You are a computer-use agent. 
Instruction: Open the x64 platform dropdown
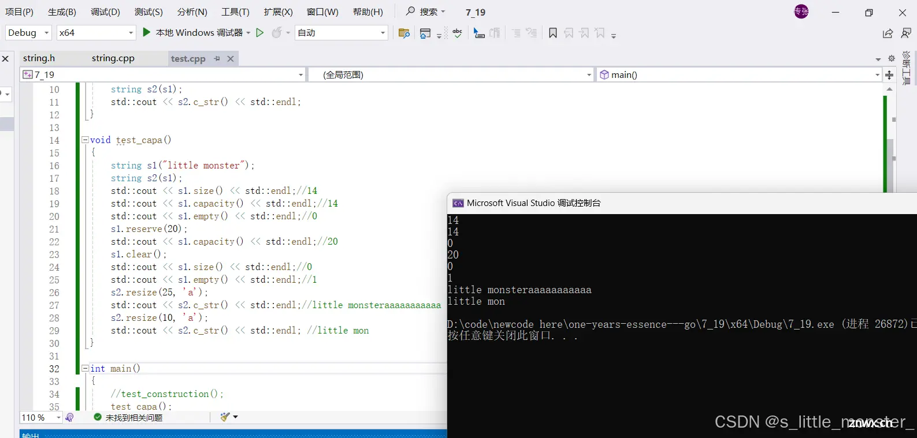[96, 33]
